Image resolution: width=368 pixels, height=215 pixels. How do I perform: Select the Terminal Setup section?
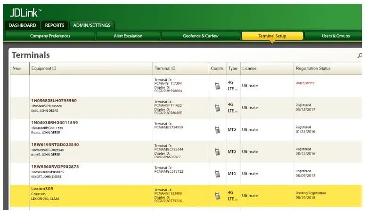[x=272, y=36]
